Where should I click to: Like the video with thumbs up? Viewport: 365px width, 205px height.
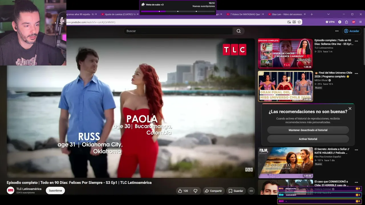click(x=183, y=191)
